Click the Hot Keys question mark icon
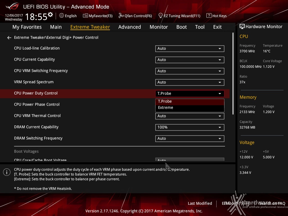The height and width of the screenshot is (216, 288). (x=209, y=16)
